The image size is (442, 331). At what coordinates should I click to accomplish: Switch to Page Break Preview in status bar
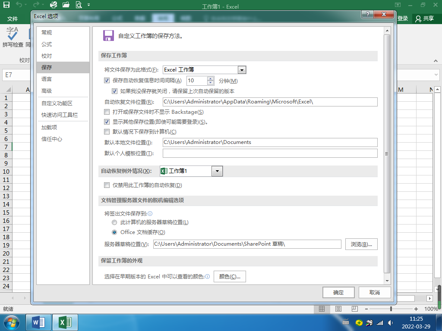355,309
